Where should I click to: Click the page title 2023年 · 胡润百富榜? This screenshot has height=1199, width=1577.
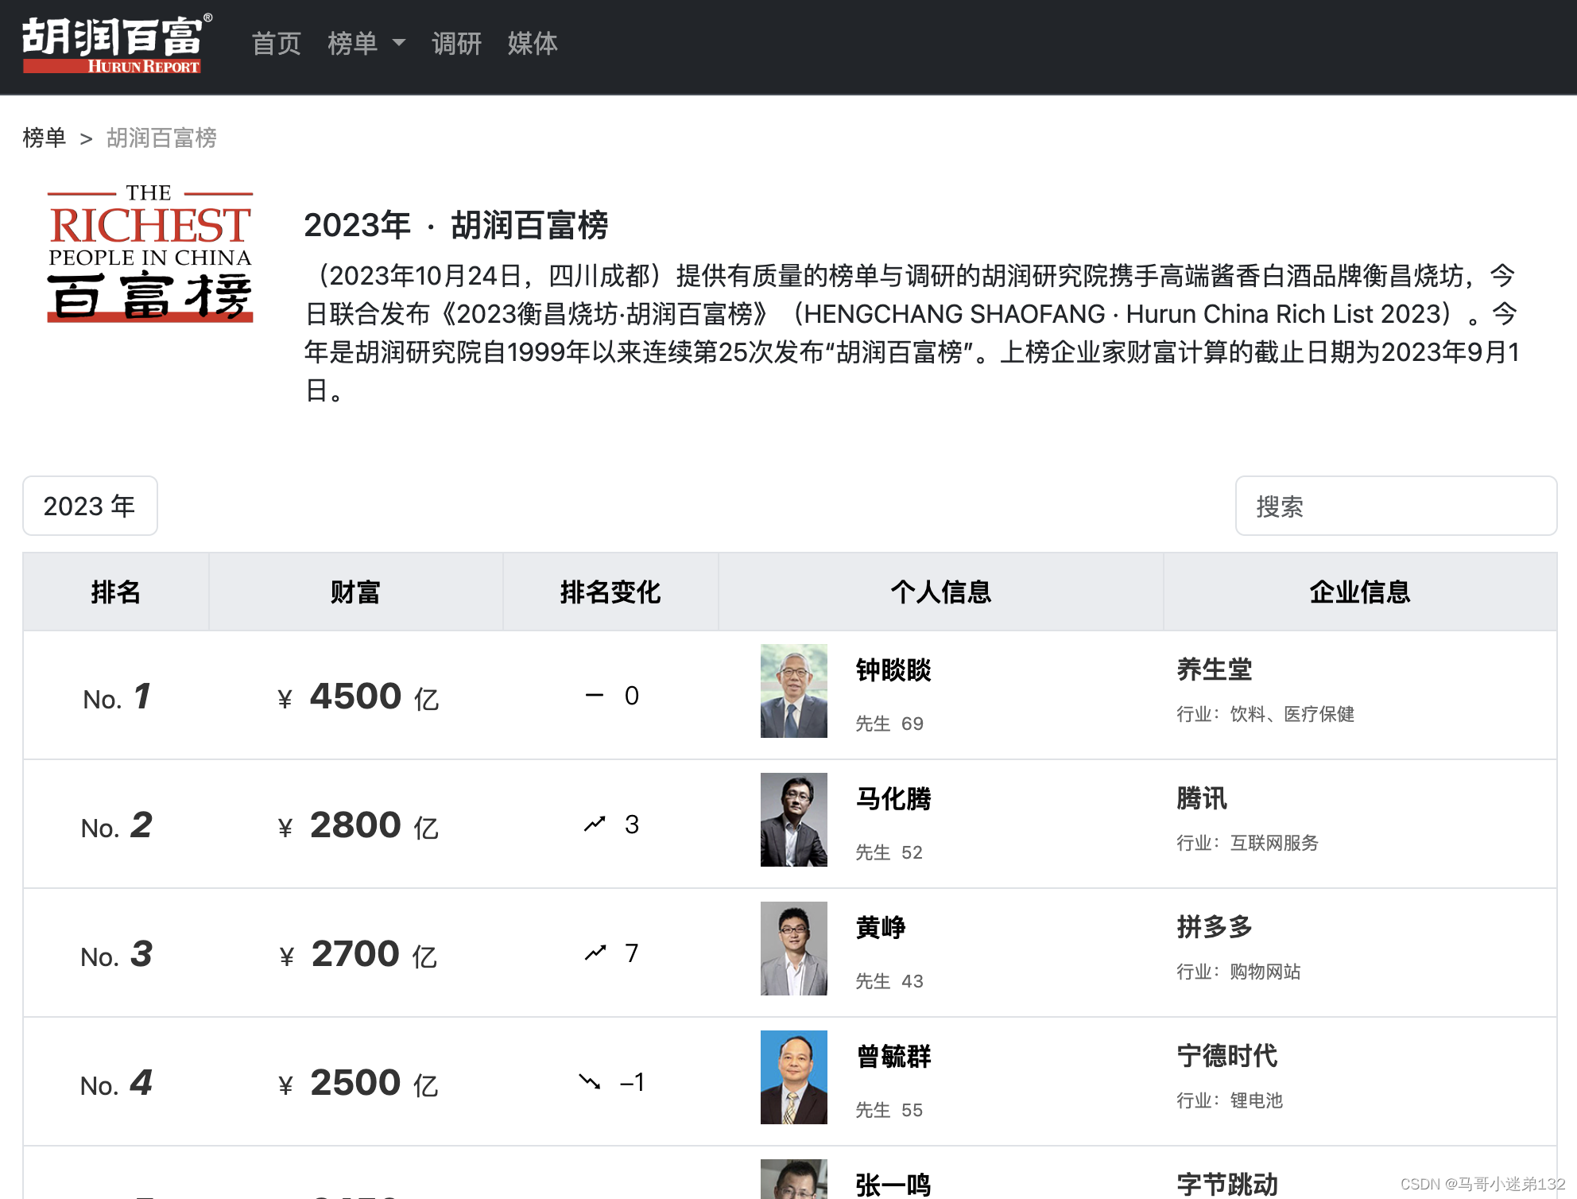(456, 225)
